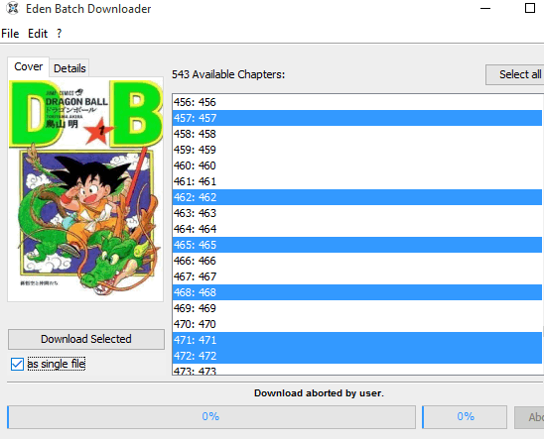The height and width of the screenshot is (439, 544).
Task: Toggle the 'as single file' checkbox
Action: point(17,364)
